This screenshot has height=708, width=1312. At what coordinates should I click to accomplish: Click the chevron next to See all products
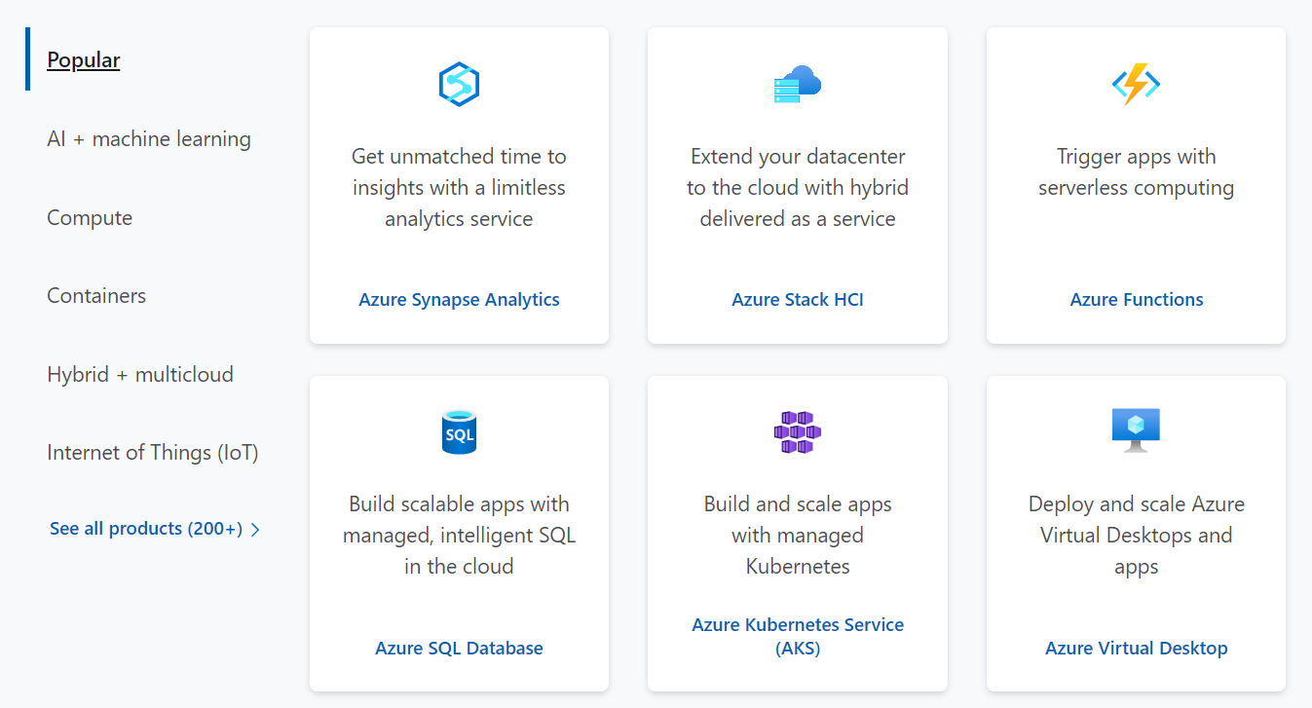point(255,530)
